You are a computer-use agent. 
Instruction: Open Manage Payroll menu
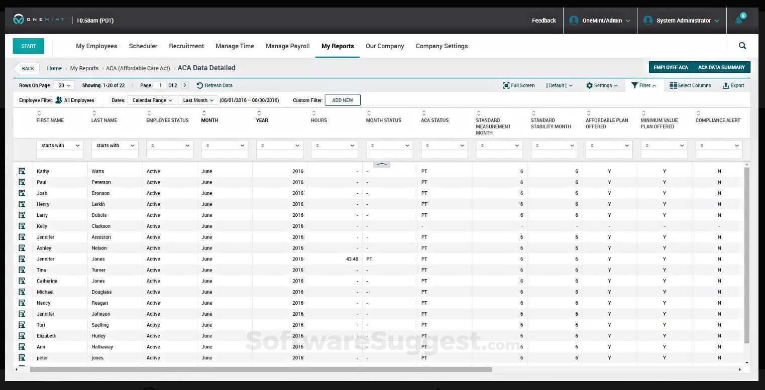(x=288, y=46)
